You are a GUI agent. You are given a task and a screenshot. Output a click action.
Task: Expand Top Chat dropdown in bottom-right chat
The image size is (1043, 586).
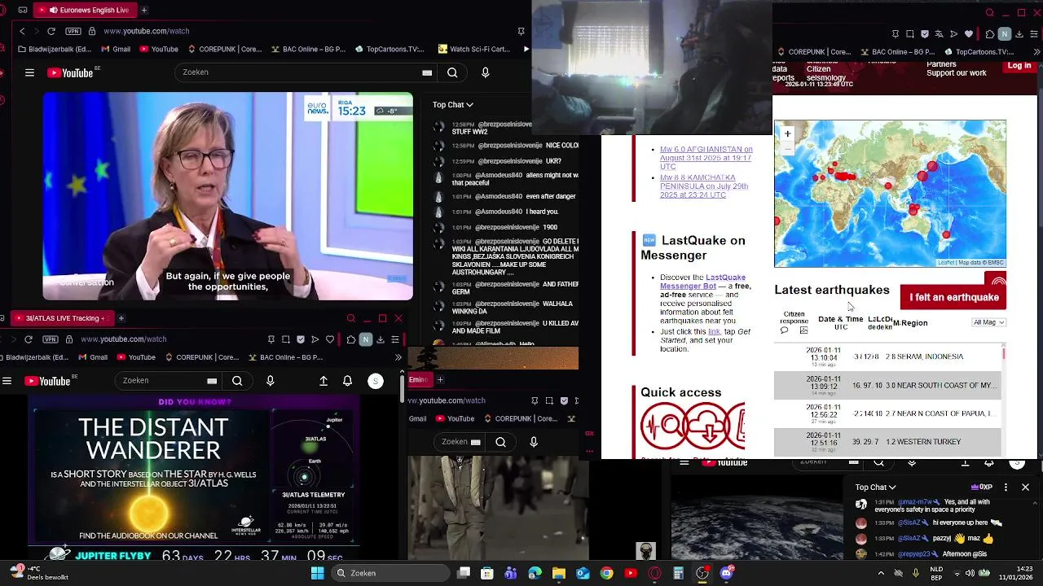pos(875,488)
